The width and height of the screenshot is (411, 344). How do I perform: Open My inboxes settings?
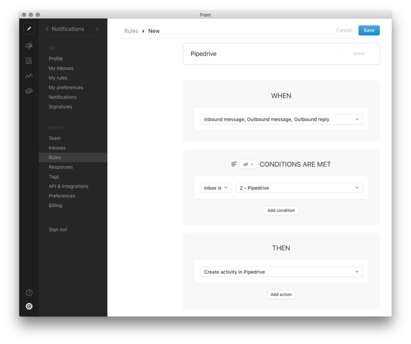tap(61, 68)
